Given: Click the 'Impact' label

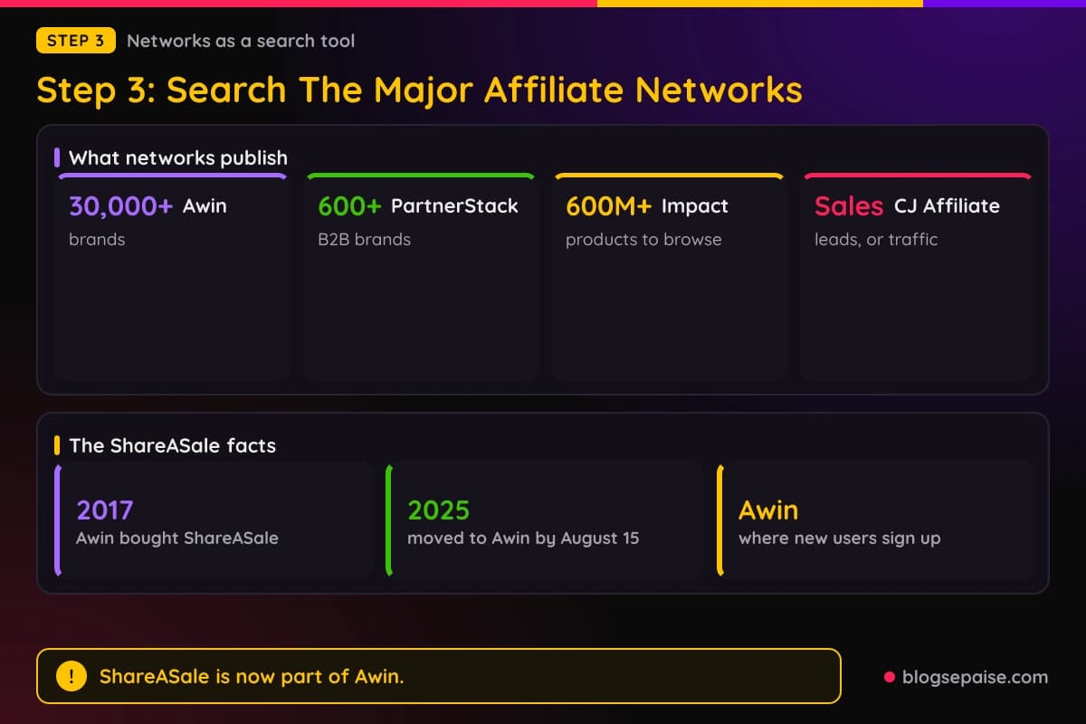Looking at the screenshot, I should 695,206.
